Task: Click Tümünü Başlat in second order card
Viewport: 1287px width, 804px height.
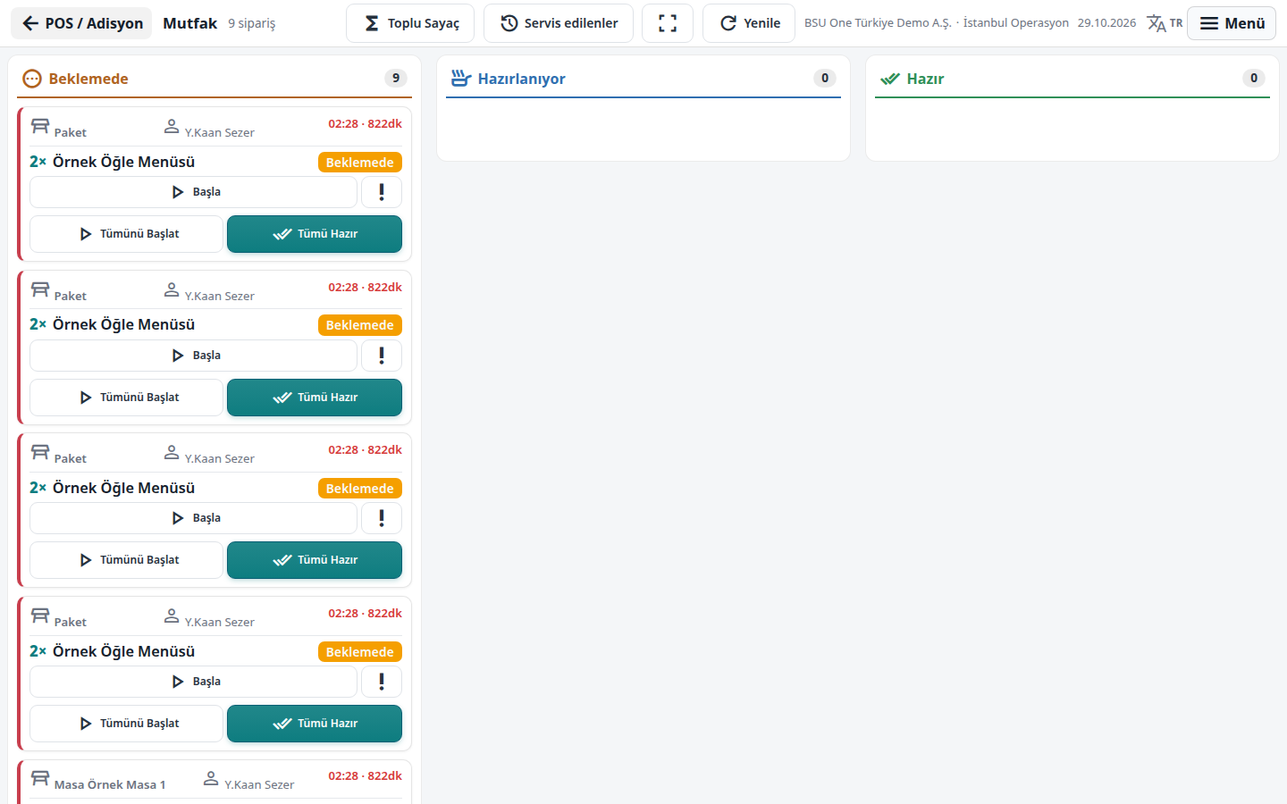Action: coord(126,398)
